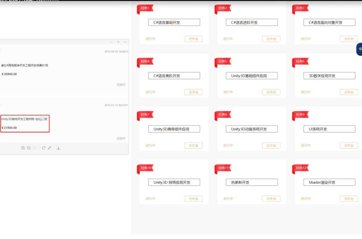Click the red 任务6 ribbon label

coord(300,62)
